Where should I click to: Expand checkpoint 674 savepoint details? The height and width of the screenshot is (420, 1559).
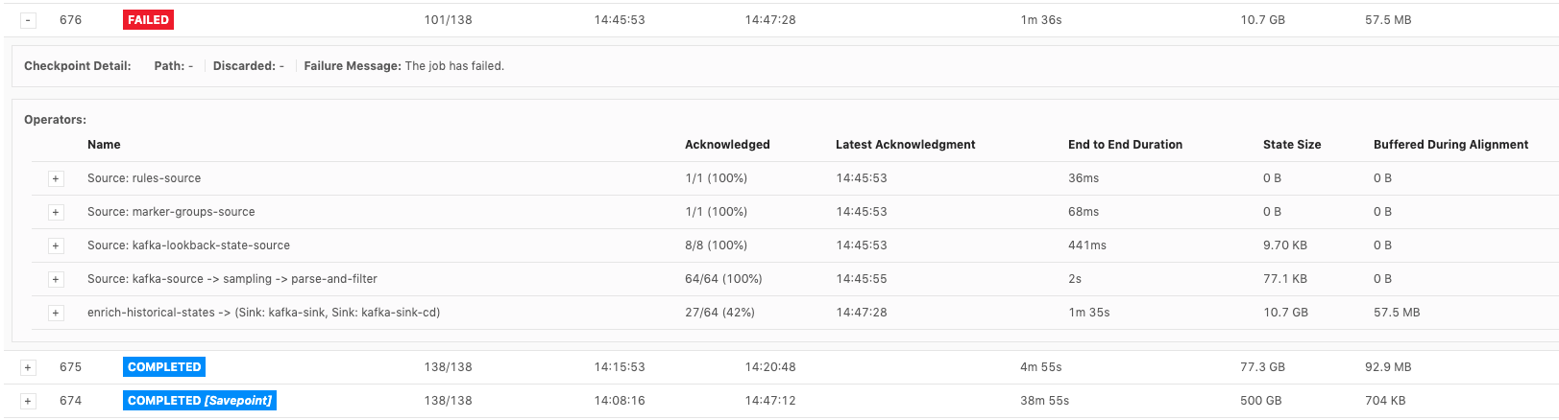28,401
